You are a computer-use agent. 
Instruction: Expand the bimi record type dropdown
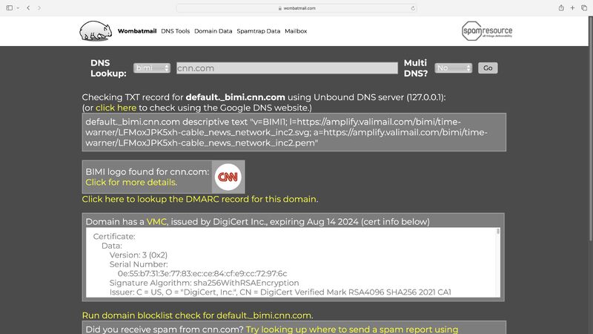(x=152, y=68)
